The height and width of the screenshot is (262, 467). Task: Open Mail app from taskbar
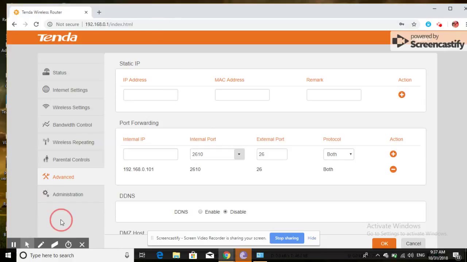210,255
